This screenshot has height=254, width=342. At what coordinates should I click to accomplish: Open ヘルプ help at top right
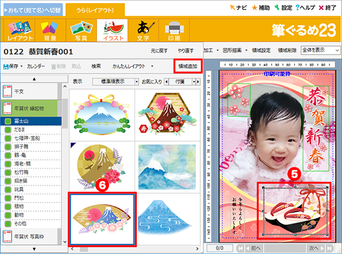click(x=305, y=7)
